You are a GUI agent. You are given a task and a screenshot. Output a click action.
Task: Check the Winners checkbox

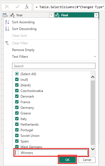click(x=17, y=153)
